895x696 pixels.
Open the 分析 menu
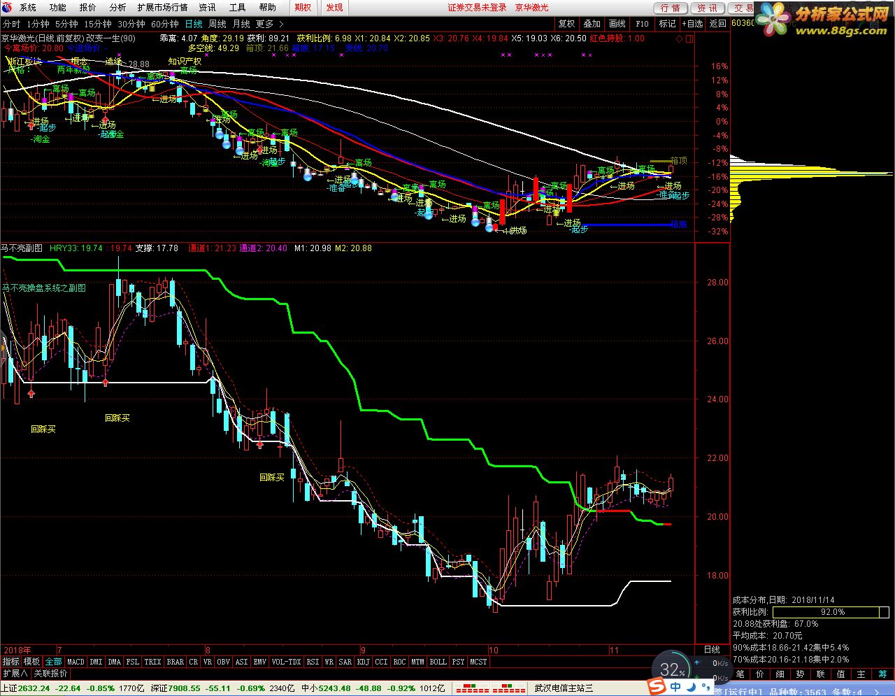tap(117, 8)
